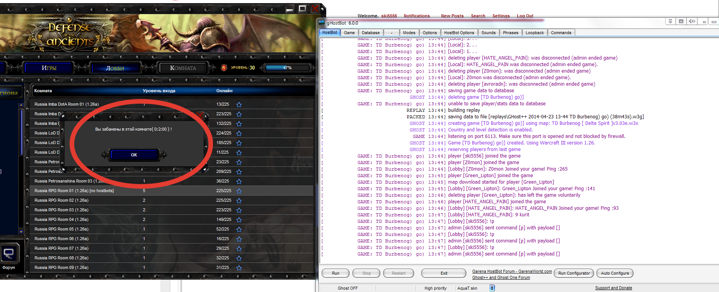Click the star in the row showing 224/225 online
719x292 pixels.
(239, 133)
